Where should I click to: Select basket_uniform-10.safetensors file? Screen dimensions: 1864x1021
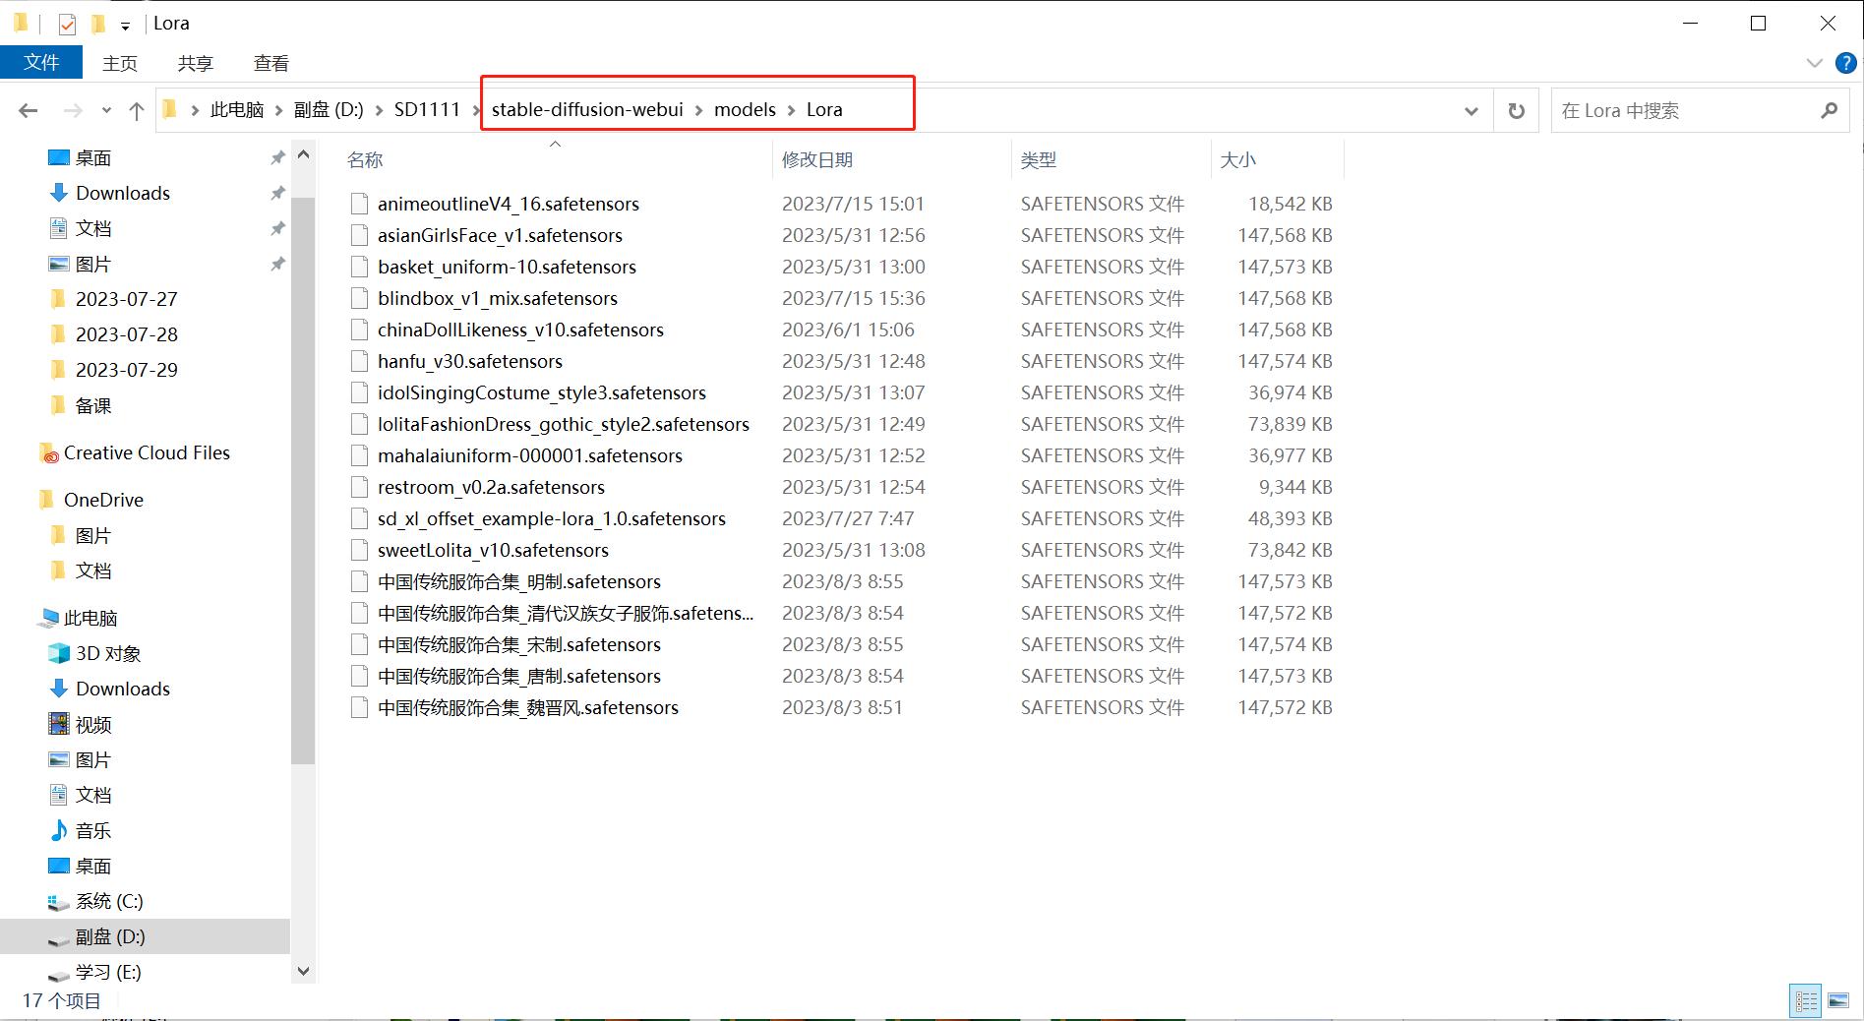pyautogui.click(x=507, y=267)
